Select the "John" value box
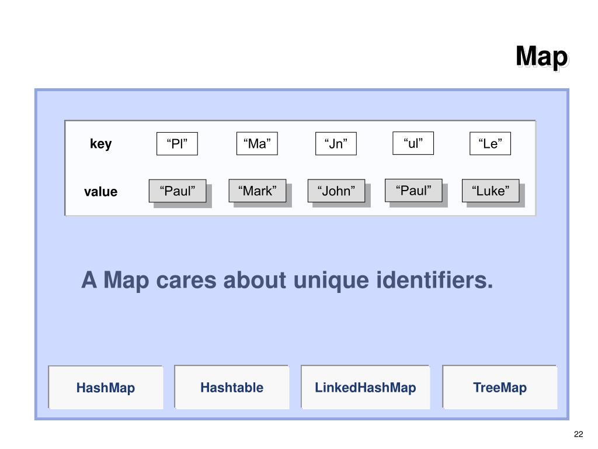The height and width of the screenshot is (449, 598). pos(336,191)
